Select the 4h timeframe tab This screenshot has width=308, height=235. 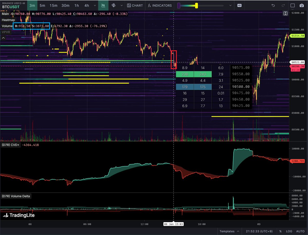(86, 5)
